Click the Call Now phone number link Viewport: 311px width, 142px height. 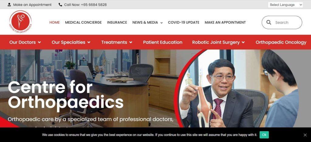[85, 5]
